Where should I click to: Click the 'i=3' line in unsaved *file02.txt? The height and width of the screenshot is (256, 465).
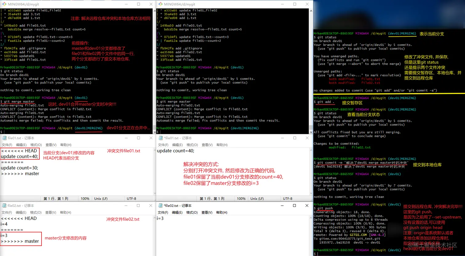tap(160, 218)
